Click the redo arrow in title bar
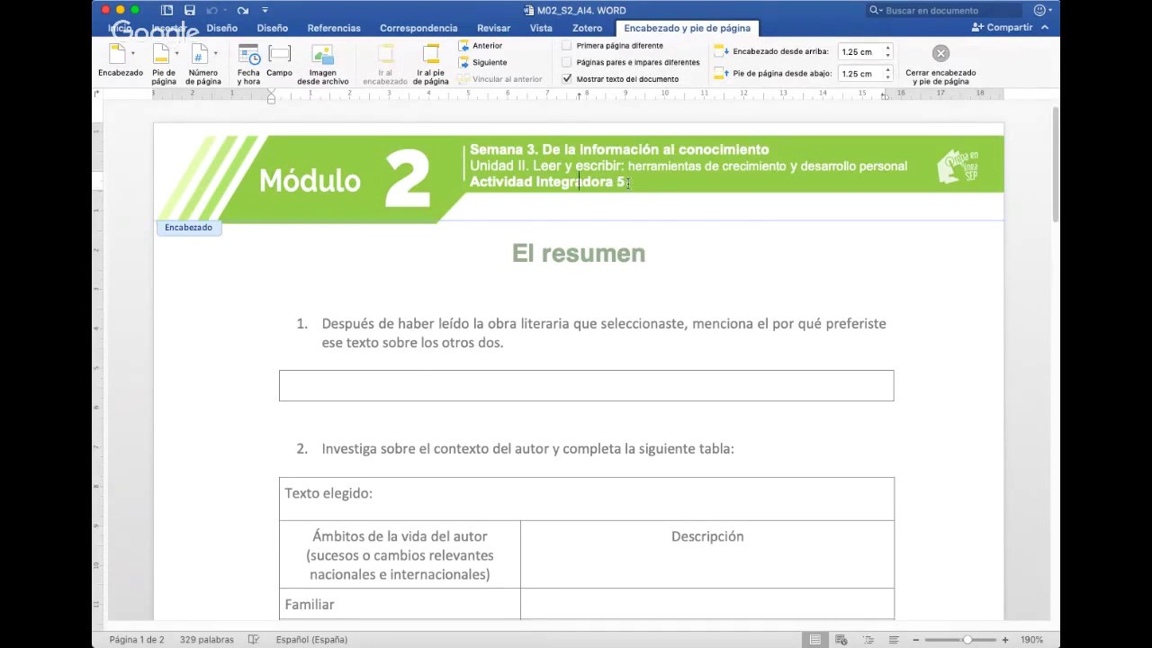The width and height of the screenshot is (1152, 648). click(243, 10)
